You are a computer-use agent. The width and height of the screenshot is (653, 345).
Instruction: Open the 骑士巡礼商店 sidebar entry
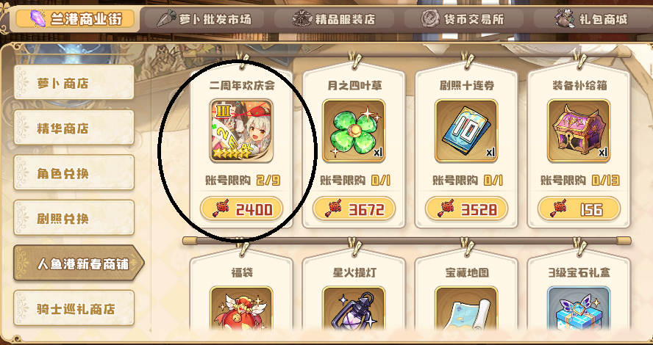pos(74,308)
